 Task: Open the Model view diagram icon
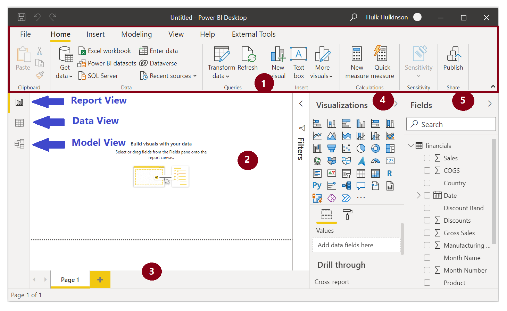(x=19, y=143)
